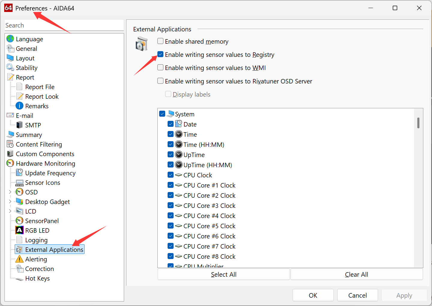Image resolution: width=432 pixels, height=306 pixels.
Task: Select the UpTime (HH:MM) sensor row
Action: [208, 165]
